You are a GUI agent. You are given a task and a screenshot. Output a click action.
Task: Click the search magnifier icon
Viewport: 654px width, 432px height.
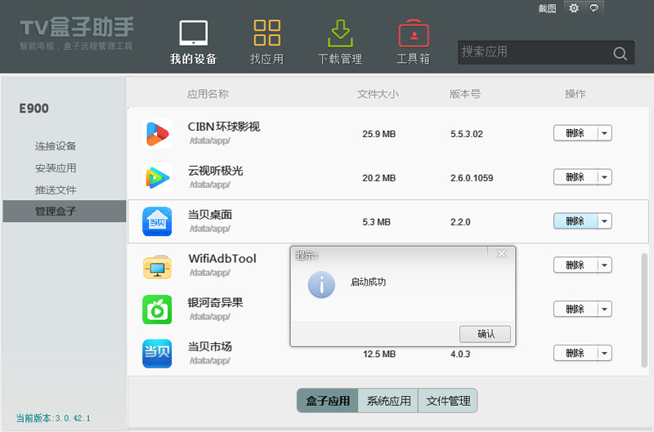(x=620, y=53)
